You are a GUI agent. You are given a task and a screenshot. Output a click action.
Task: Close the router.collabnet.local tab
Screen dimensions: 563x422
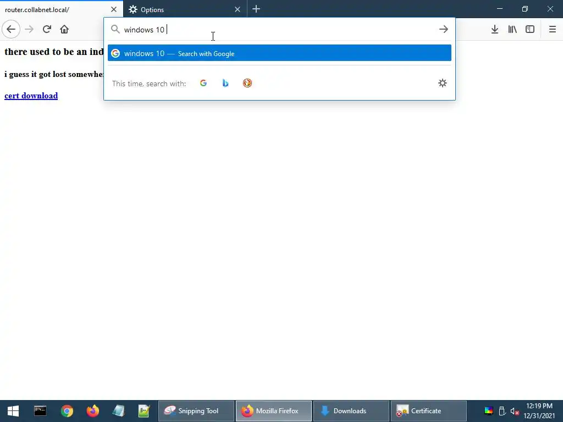[x=114, y=9]
